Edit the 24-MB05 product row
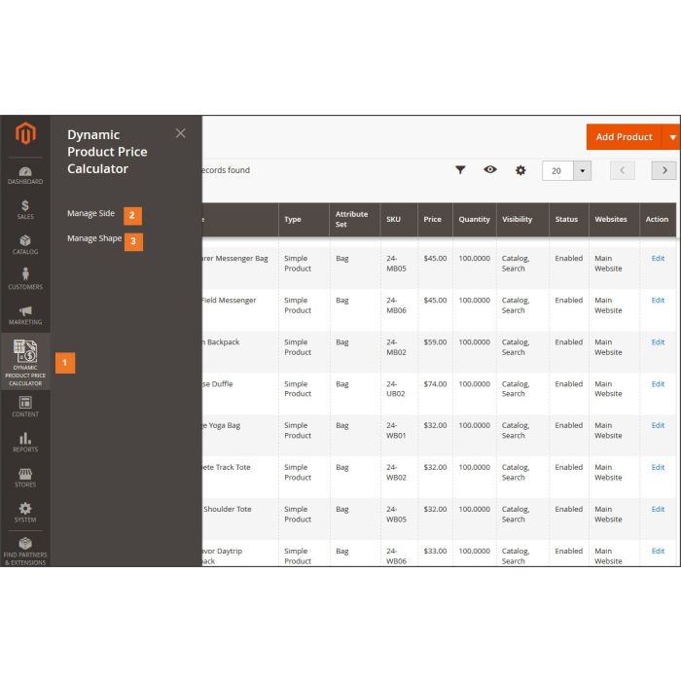This screenshot has height=681, width=681. point(658,259)
